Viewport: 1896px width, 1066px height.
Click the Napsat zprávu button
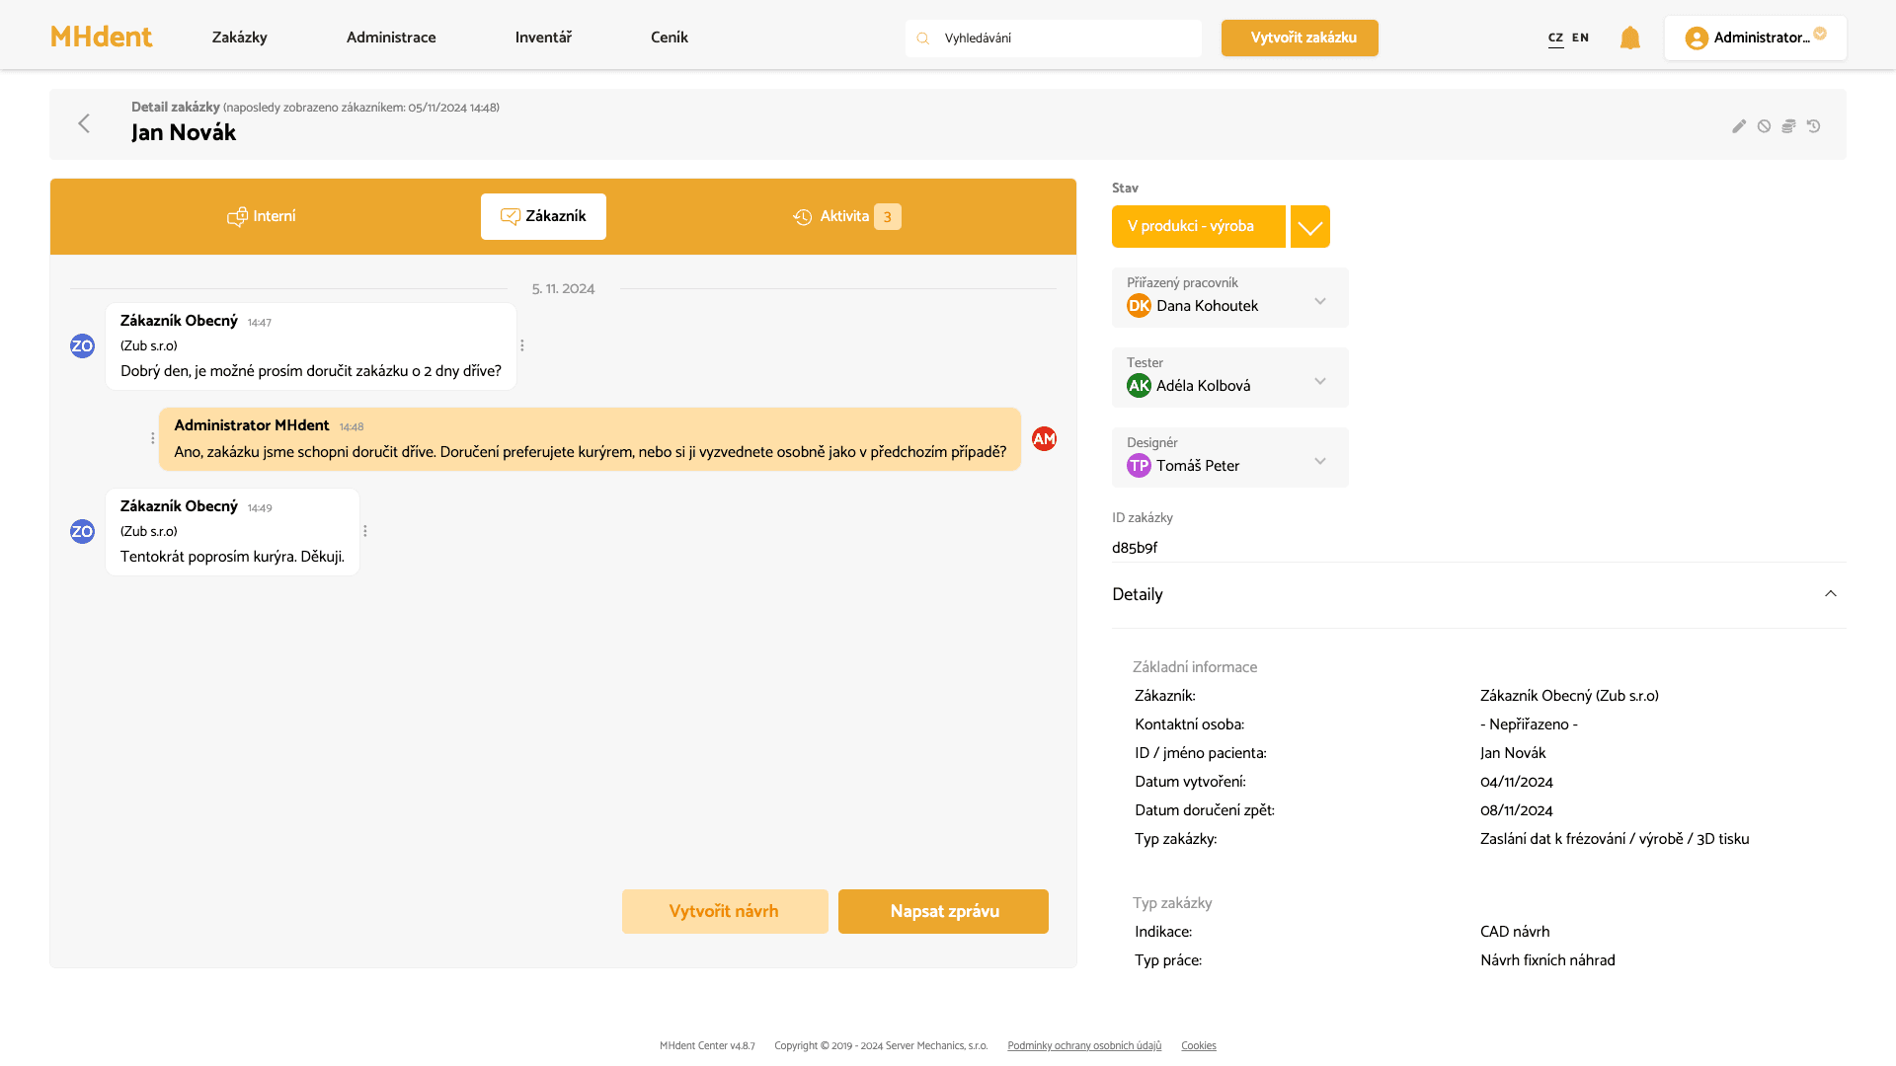[943, 911]
